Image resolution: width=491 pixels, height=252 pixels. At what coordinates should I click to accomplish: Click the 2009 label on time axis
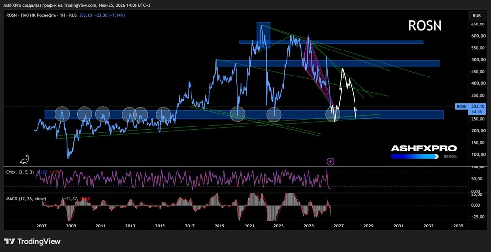[x=71, y=226]
